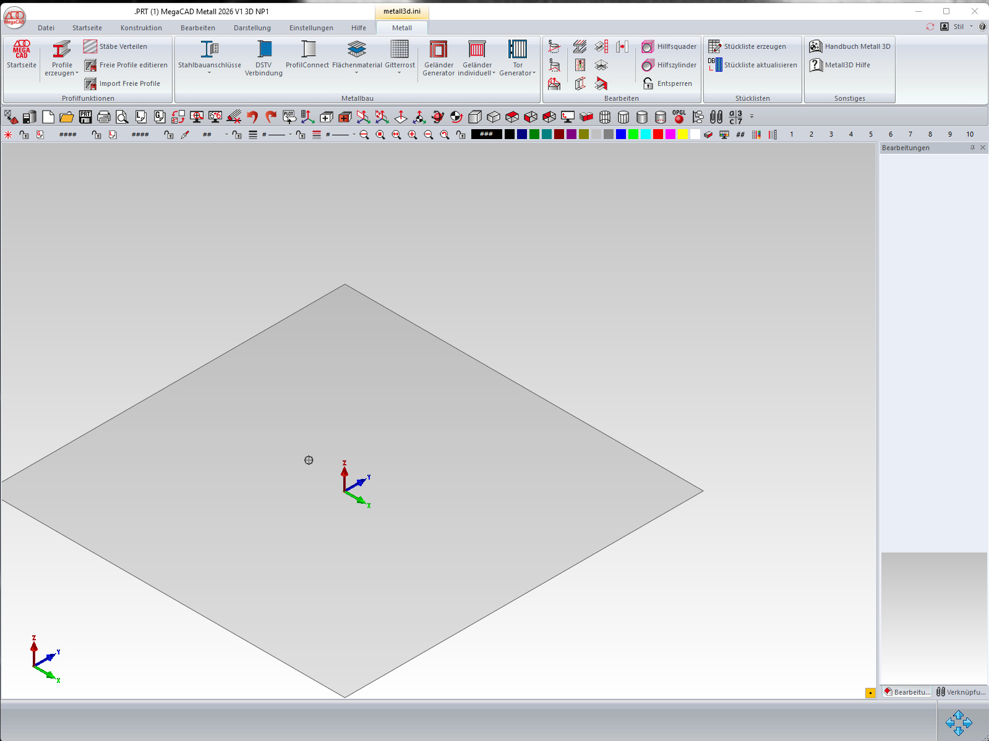
Task: Open the Einstellungen menu tab
Action: click(311, 28)
